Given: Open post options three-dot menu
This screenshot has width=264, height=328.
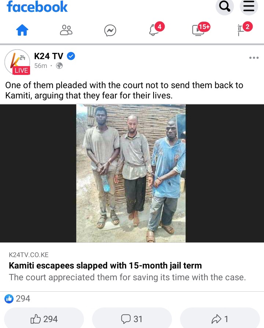Looking at the screenshot, I should click(x=254, y=58).
